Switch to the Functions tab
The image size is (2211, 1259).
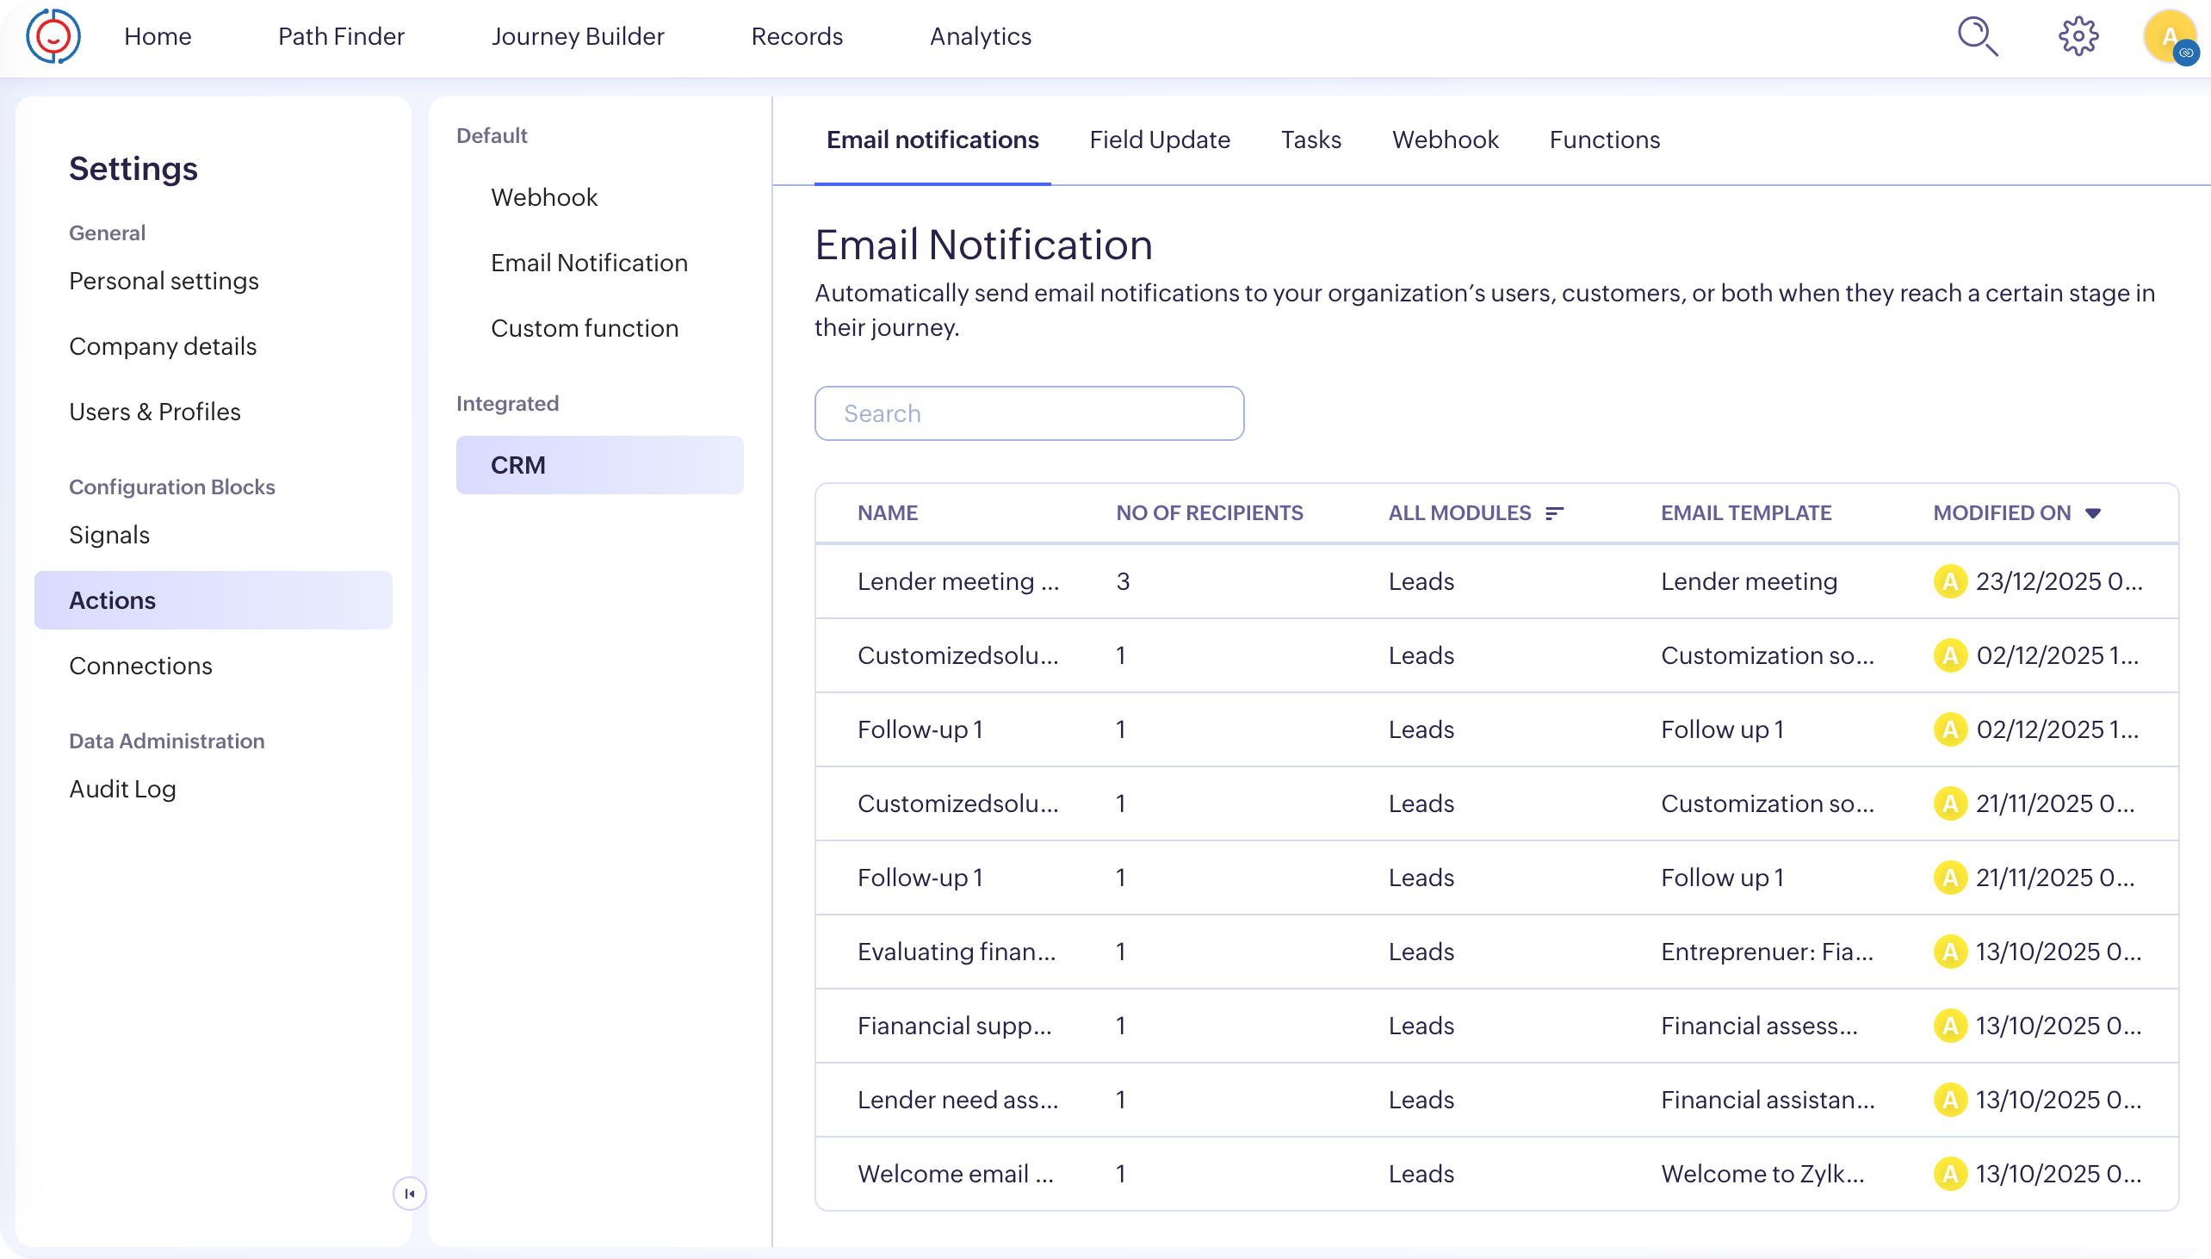click(x=1604, y=140)
